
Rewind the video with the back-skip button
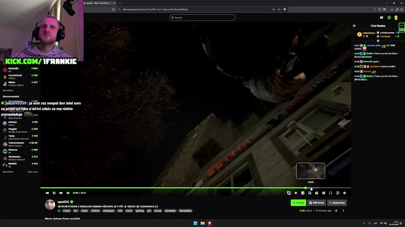tap(47, 193)
